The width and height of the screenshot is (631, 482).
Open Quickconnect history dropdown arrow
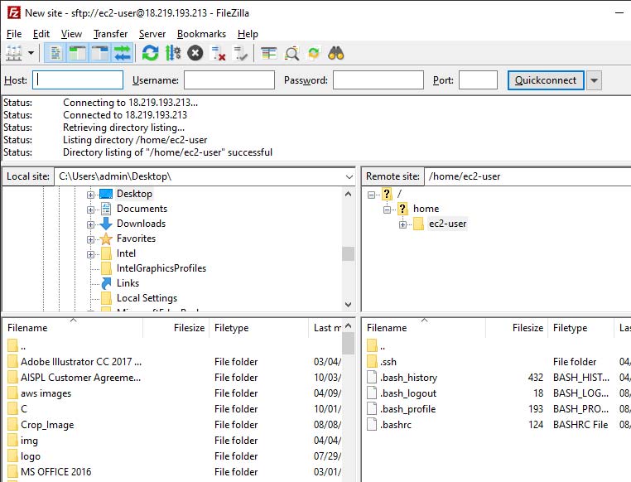click(594, 80)
